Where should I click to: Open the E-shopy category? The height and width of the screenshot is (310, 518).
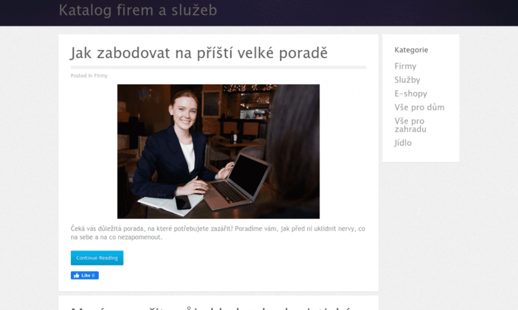411,94
